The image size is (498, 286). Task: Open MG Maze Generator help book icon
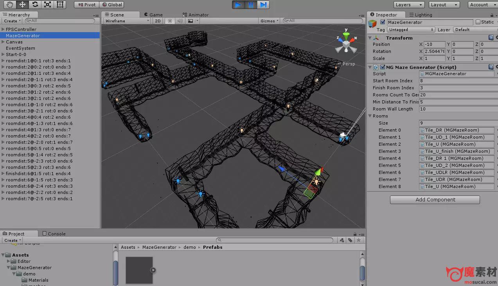pyautogui.click(x=491, y=67)
